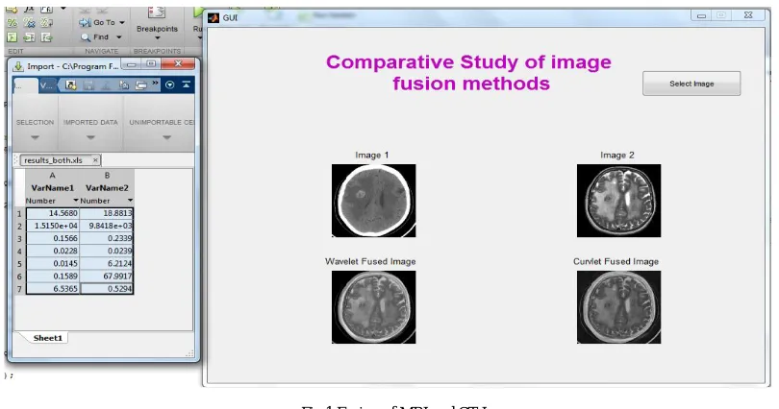Expand the UNIMPORTABLE CELLS section arrow
Image resolution: width=779 pixels, height=409 pixels.
click(x=167, y=137)
